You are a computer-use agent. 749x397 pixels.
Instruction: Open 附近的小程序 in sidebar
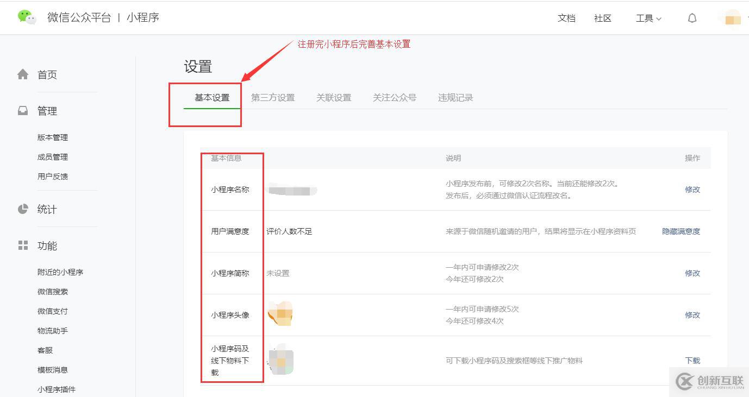coord(60,272)
